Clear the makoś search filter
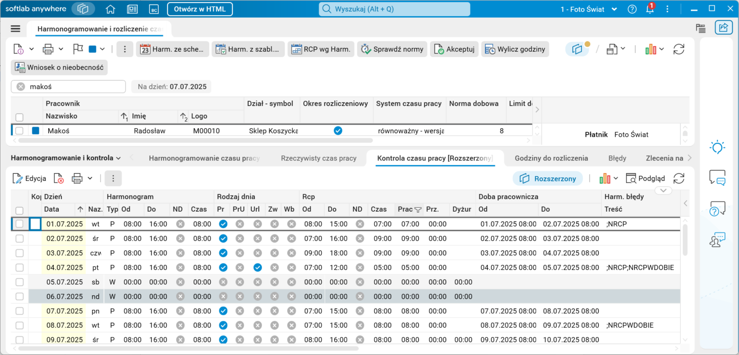Image resolution: width=739 pixels, height=355 pixels. coord(21,87)
